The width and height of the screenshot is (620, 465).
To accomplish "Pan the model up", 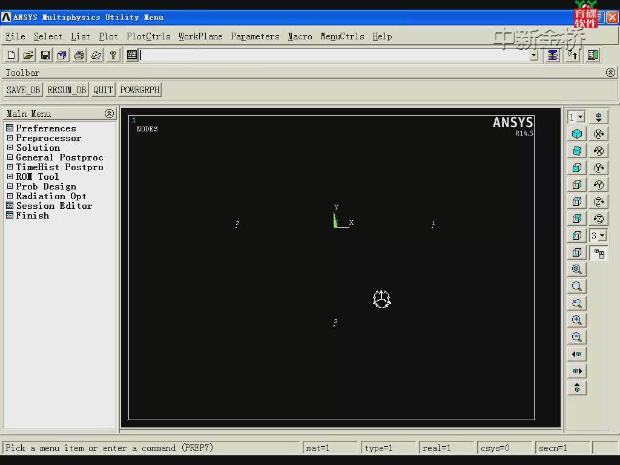I will point(577,388).
